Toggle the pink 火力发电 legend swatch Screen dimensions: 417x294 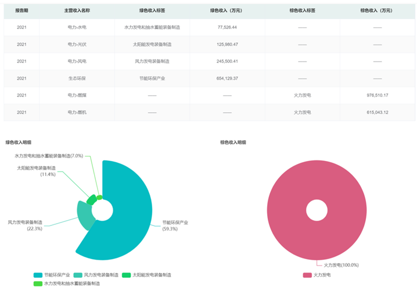point(307,275)
